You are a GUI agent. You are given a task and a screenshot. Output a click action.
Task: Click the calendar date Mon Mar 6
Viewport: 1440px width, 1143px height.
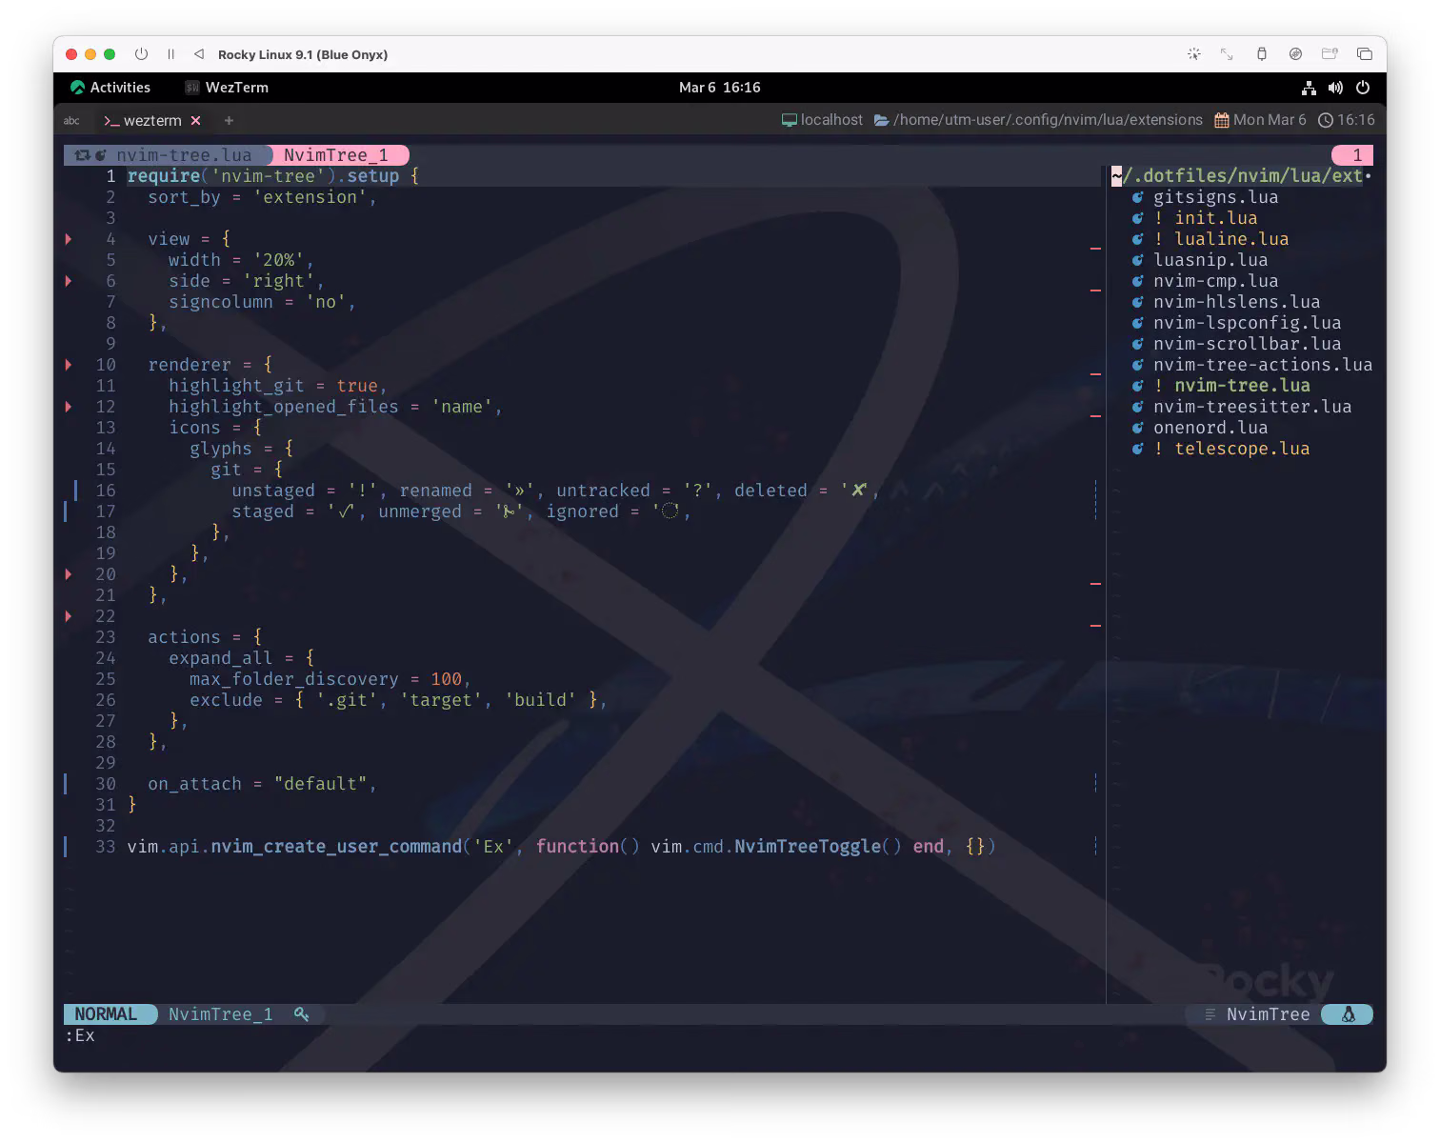[1260, 120]
